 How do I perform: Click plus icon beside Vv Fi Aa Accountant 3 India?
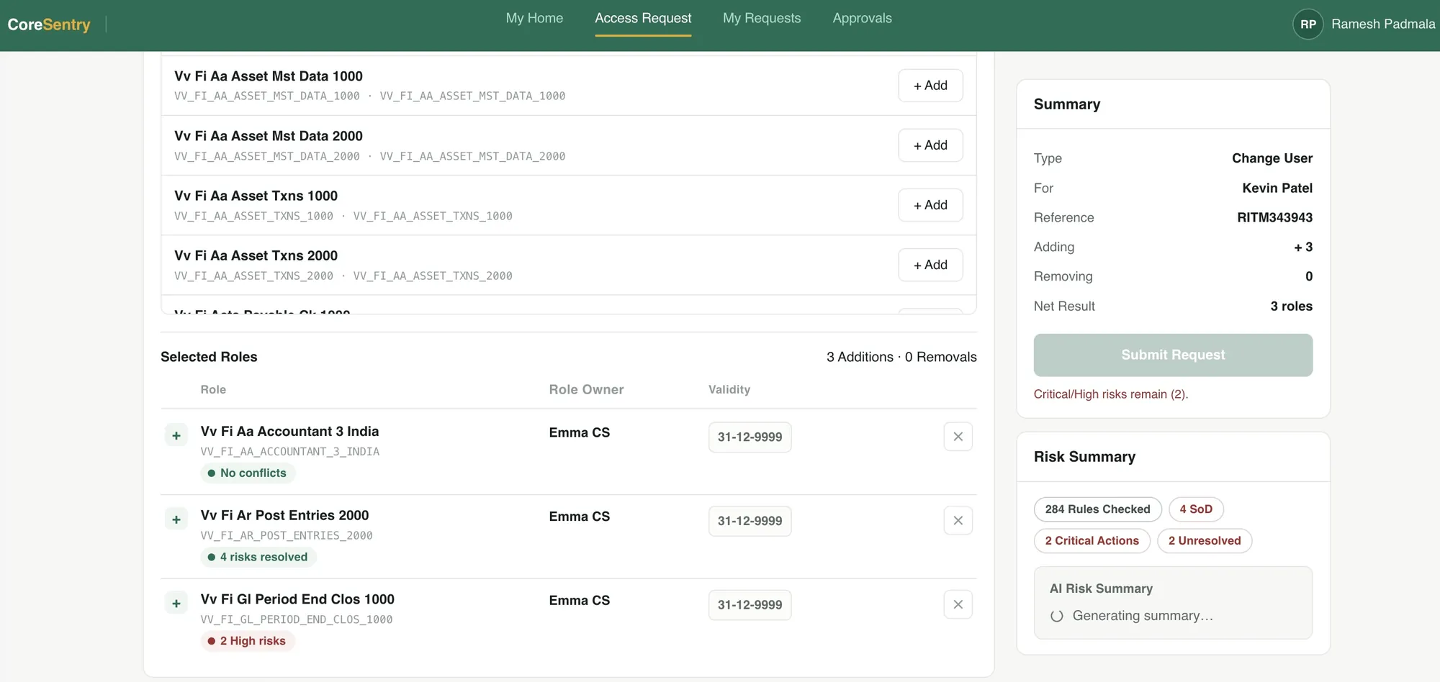point(176,435)
